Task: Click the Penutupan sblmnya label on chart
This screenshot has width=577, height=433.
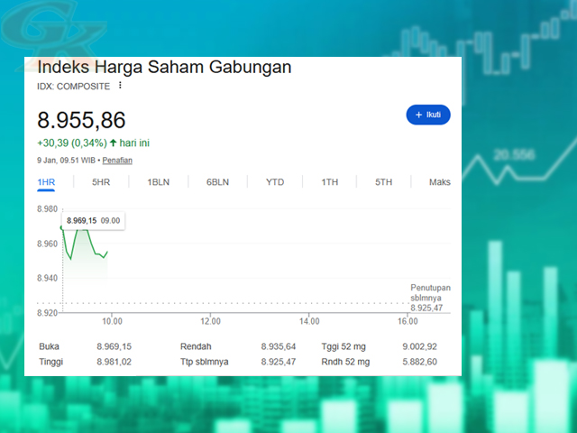Action: click(430, 292)
